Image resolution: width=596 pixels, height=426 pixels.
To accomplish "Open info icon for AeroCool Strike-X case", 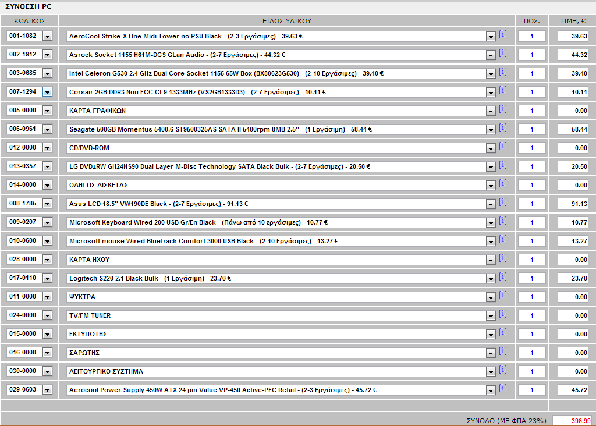I will click(x=502, y=34).
